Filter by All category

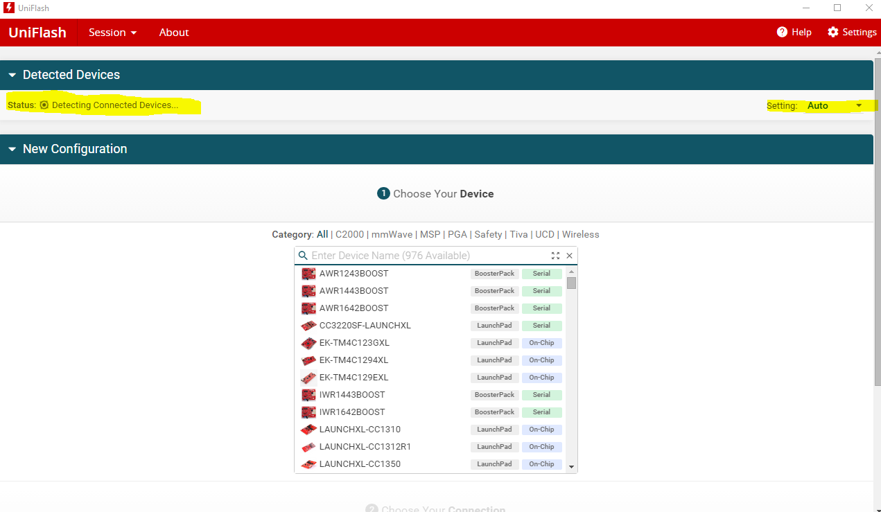[322, 234]
